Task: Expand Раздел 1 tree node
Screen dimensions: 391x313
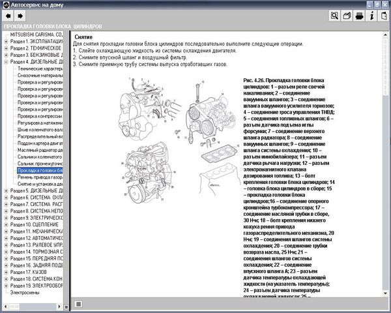Action: [6, 40]
